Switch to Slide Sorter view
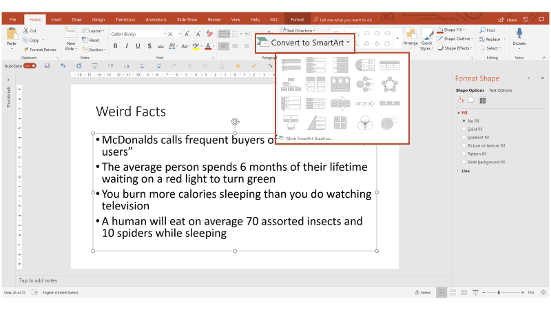Image resolution: width=551 pixels, height=310 pixels. (453, 292)
